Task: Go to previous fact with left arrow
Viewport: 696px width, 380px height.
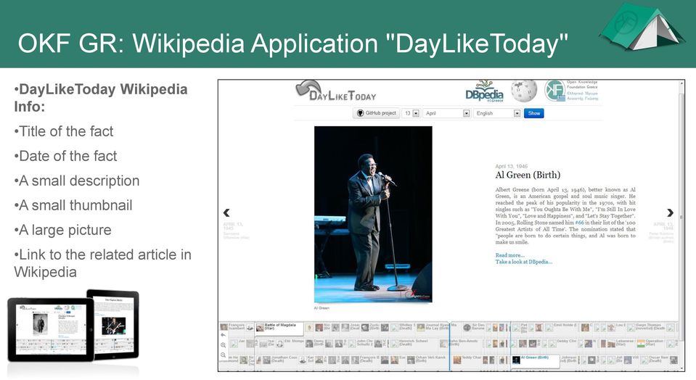Action: click(x=226, y=212)
